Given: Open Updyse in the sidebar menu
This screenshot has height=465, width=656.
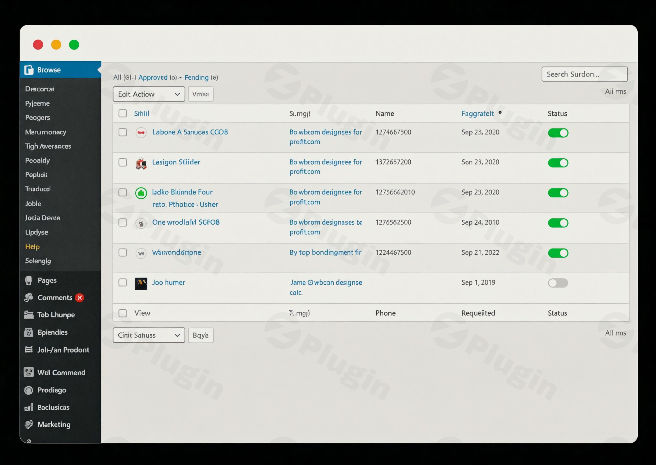Looking at the screenshot, I should pyautogui.click(x=36, y=232).
